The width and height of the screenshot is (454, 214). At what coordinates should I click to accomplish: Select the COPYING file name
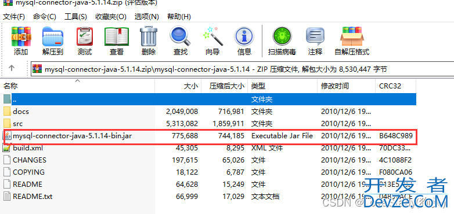28,172
